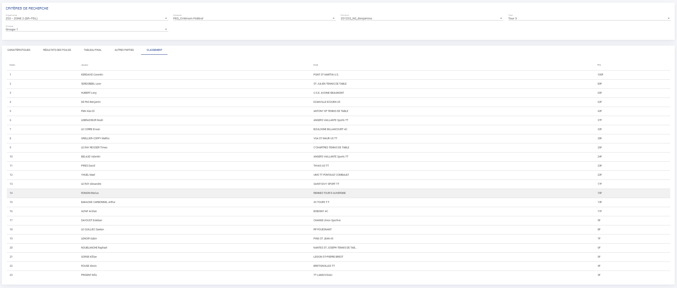Expand the Tour dropdown set to Tour 3
The width and height of the screenshot is (677, 288).
pos(589,18)
